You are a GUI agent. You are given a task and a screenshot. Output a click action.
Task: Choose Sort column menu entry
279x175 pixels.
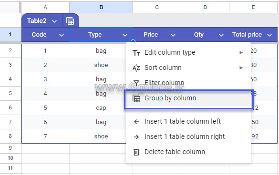[188, 68]
